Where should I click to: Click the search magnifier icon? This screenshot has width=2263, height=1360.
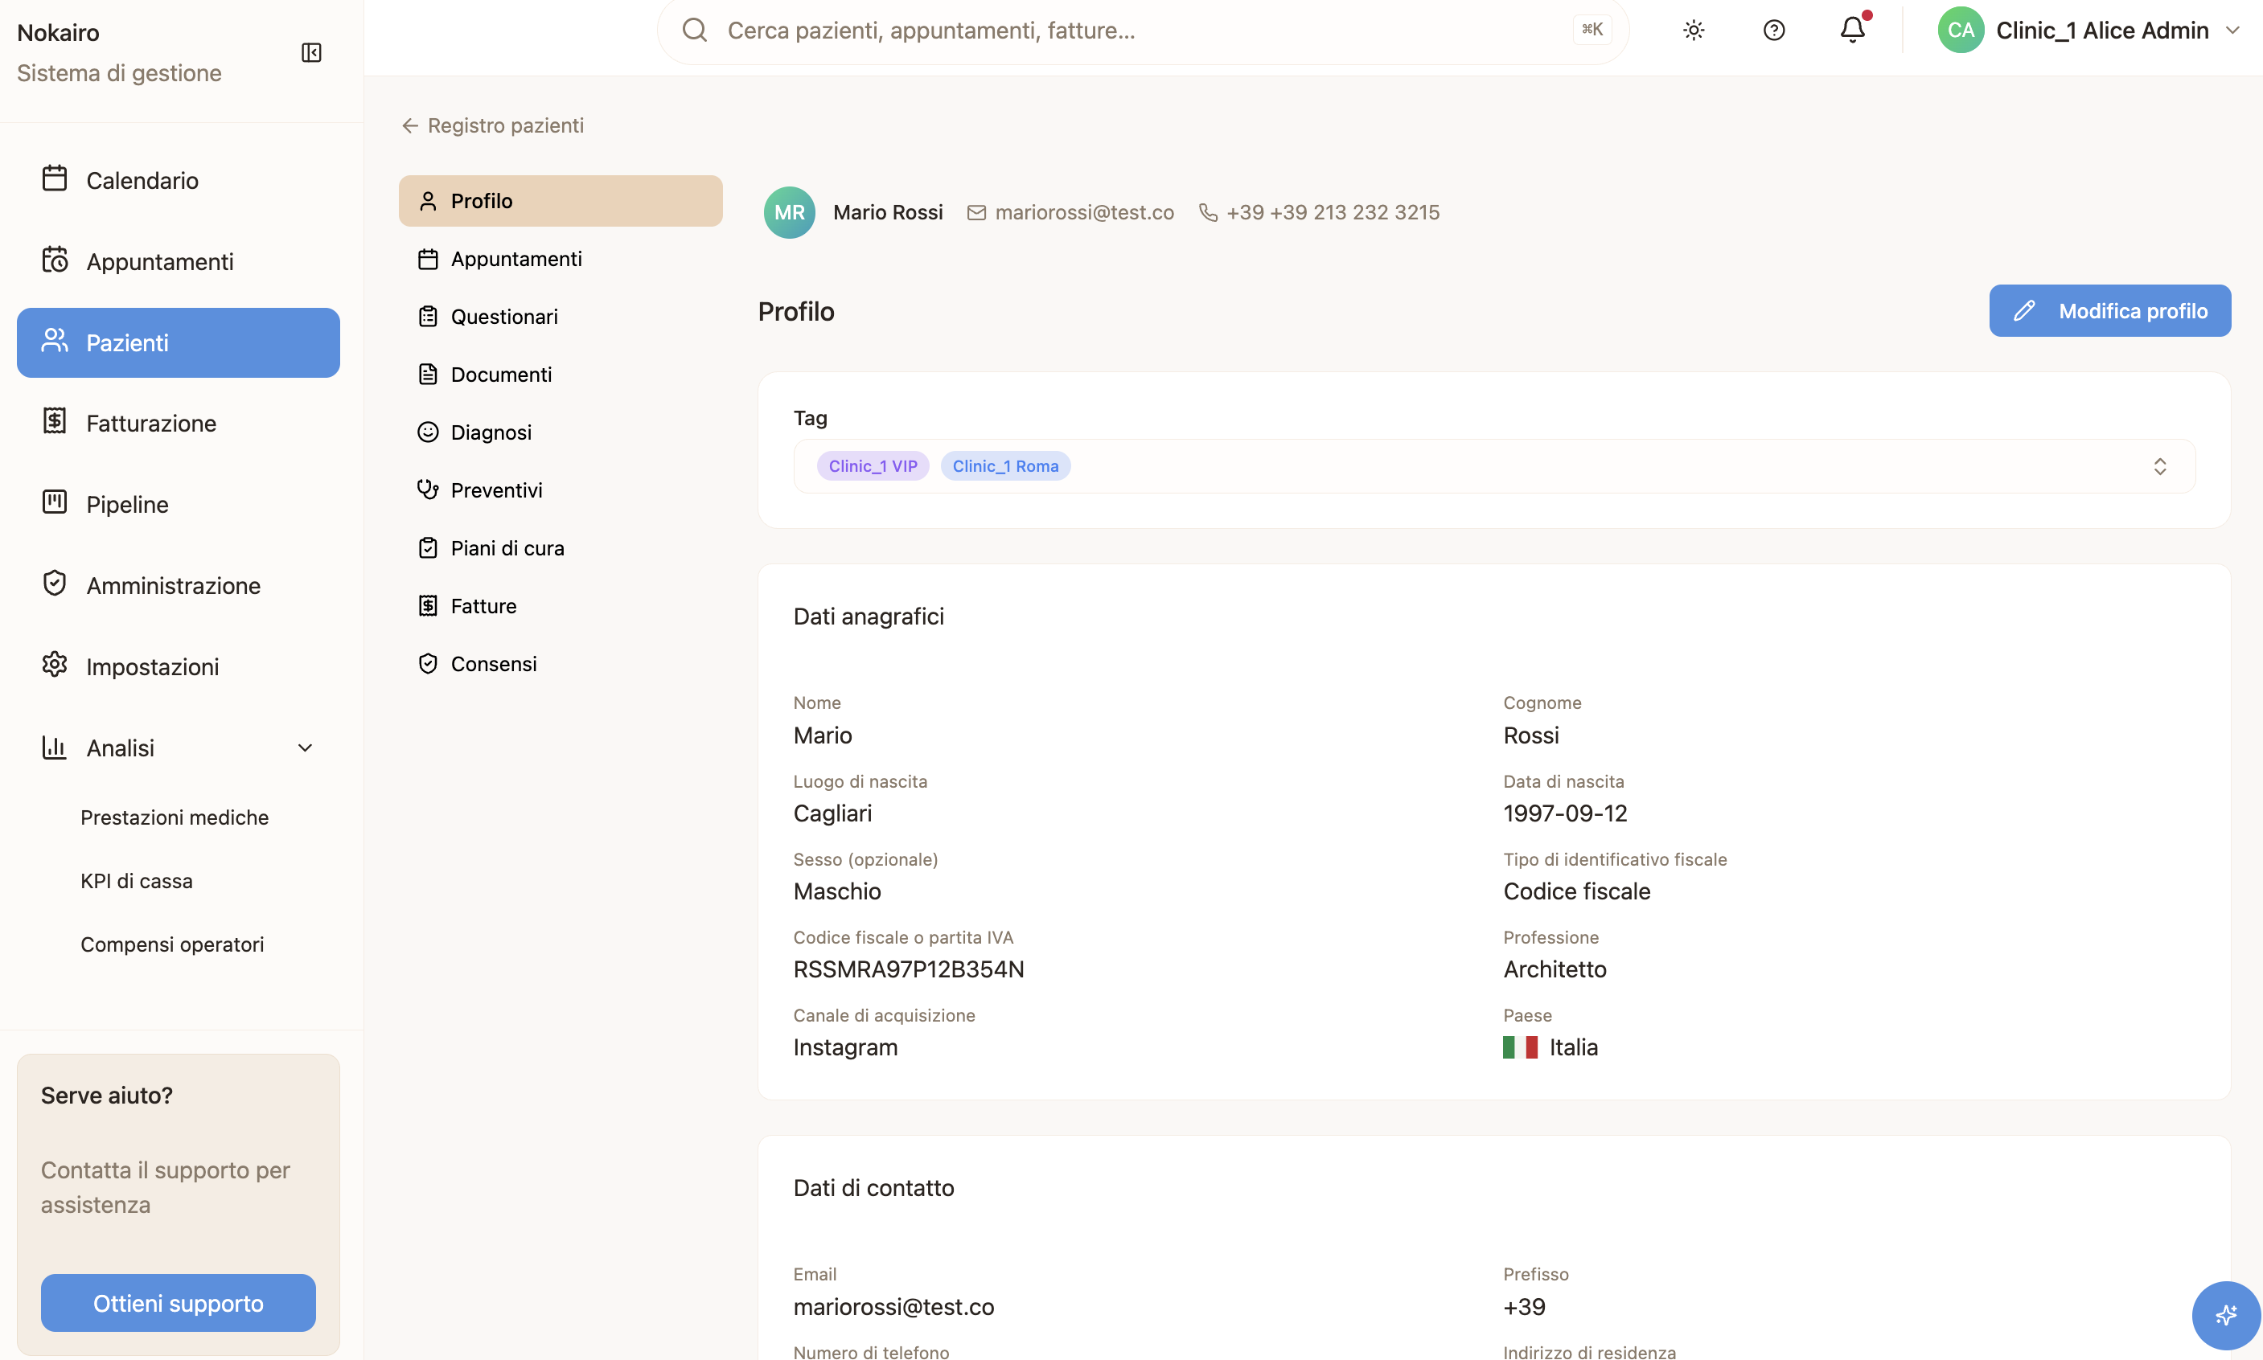(x=695, y=31)
